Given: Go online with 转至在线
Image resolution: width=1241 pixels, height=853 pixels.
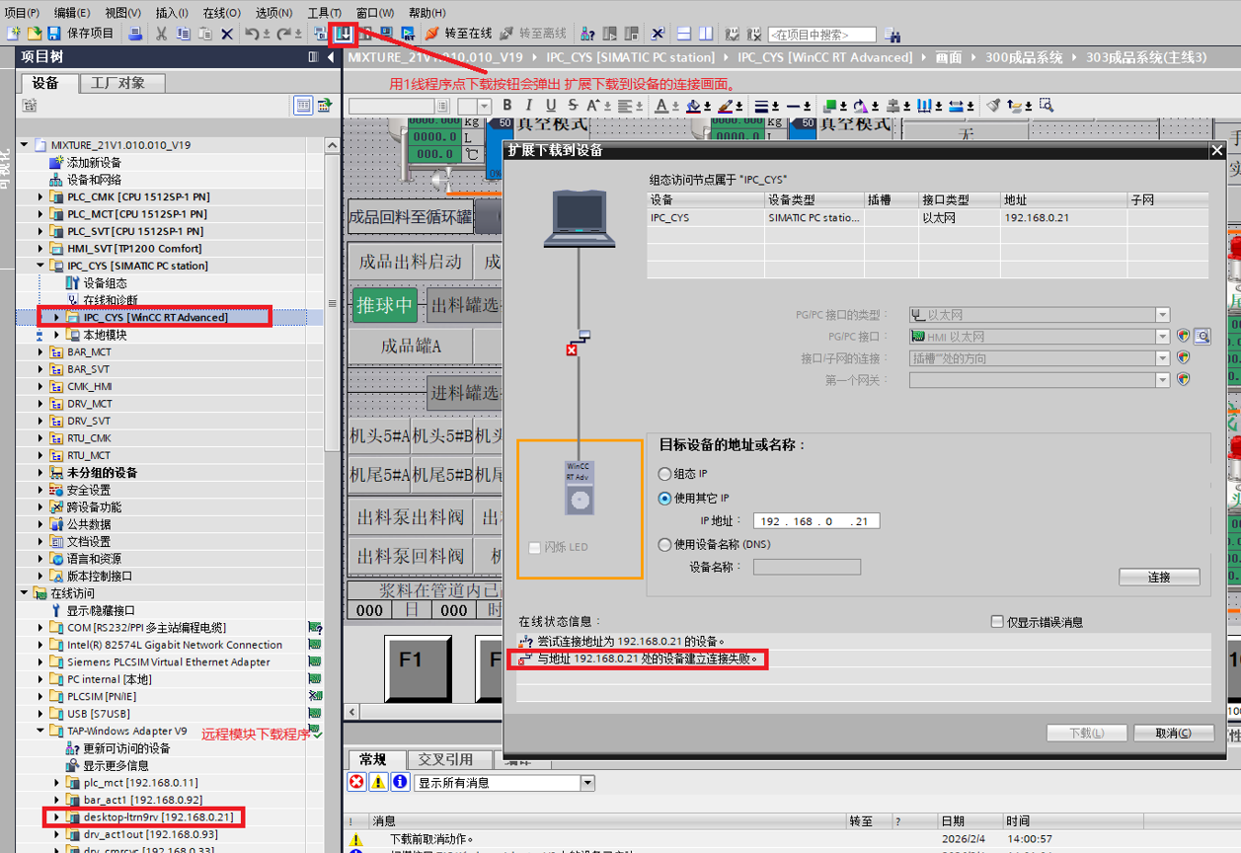Looking at the screenshot, I should pos(458,34).
